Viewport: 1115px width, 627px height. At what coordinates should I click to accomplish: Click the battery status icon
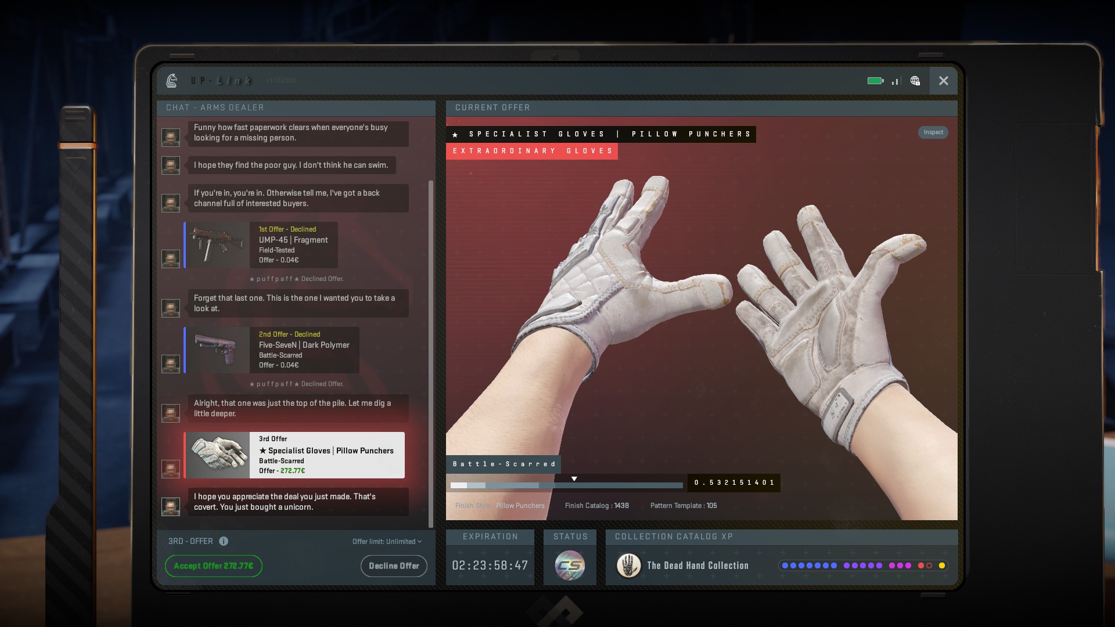coord(875,81)
